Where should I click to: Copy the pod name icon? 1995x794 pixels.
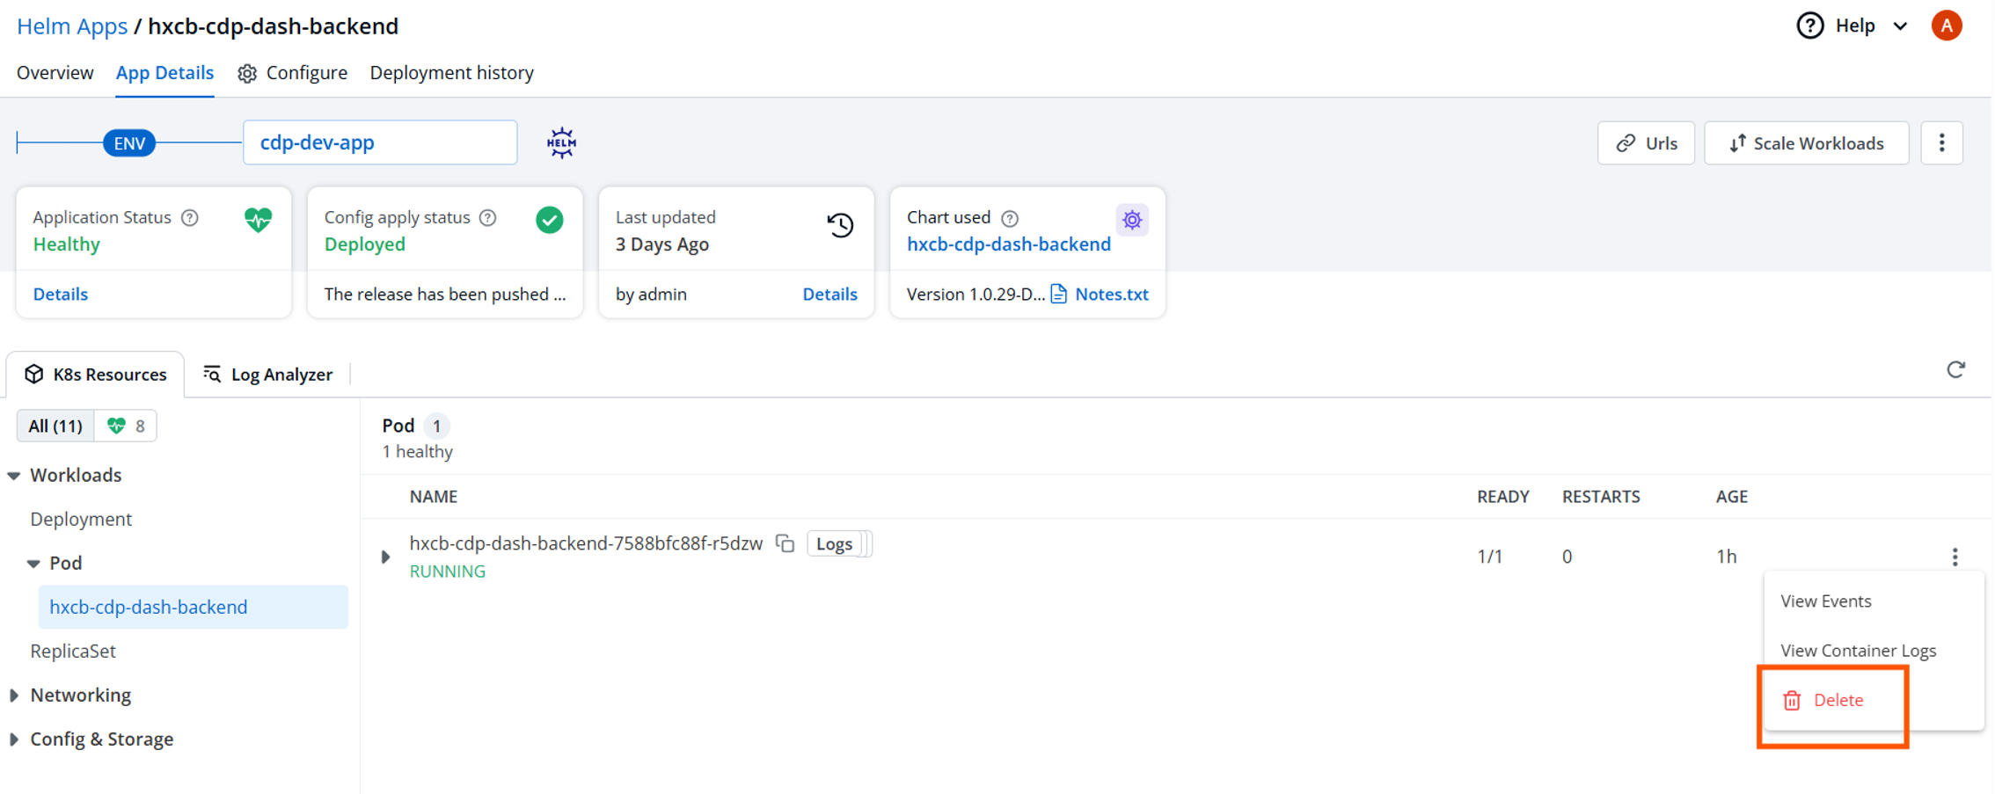785,544
